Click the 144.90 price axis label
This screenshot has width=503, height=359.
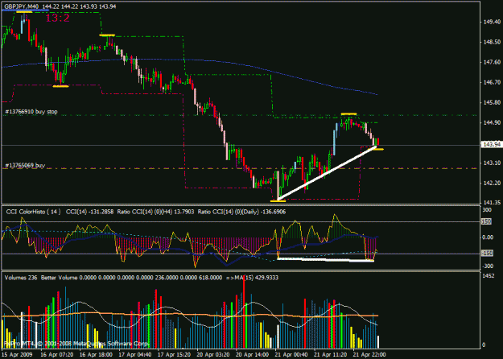(492, 122)
